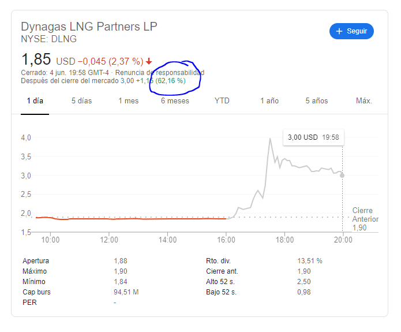
Task: Select the 6 meses tab
Action: pyautogui.click(x=175, y=100)
